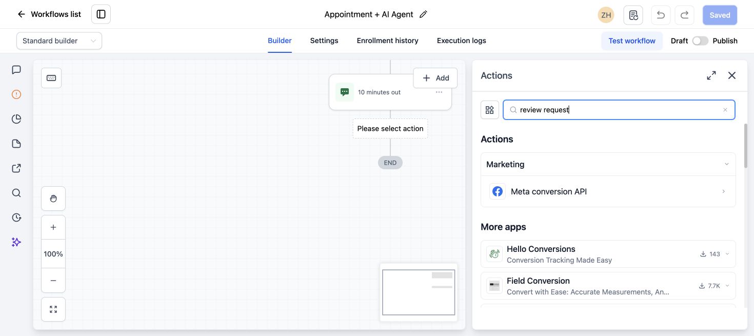This screenshot has height=336, width=754.
Task: Click the END node
Action: (390, 163)
